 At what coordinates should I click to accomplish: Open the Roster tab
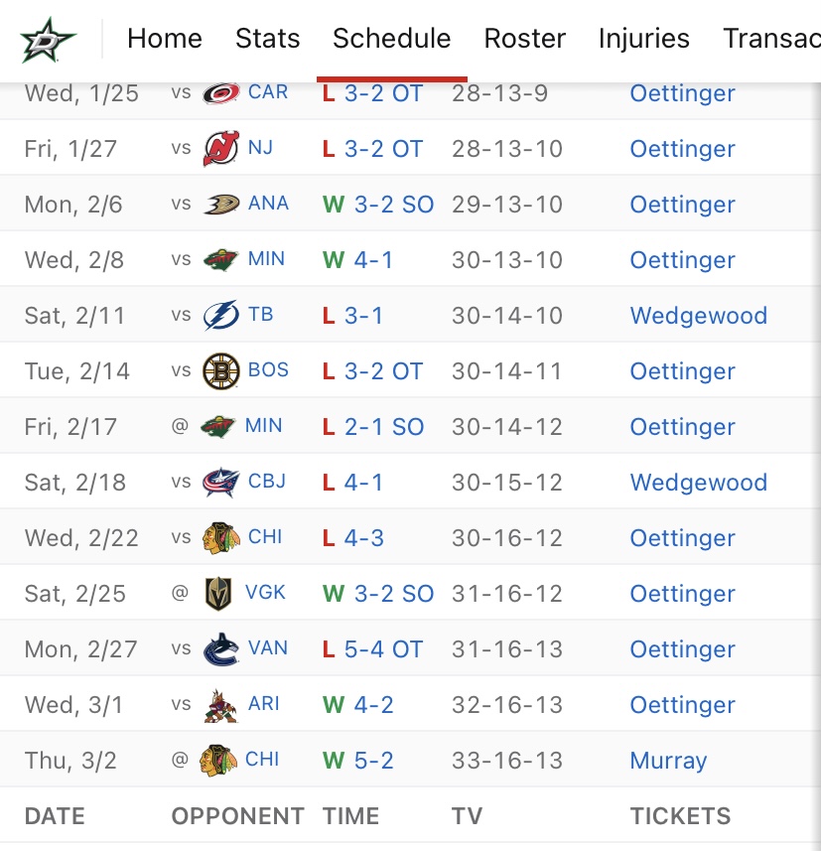[525, 39]
